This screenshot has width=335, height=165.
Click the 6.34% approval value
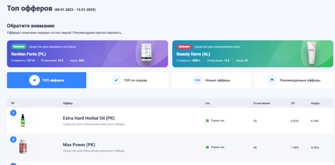[x=315, y=121]
